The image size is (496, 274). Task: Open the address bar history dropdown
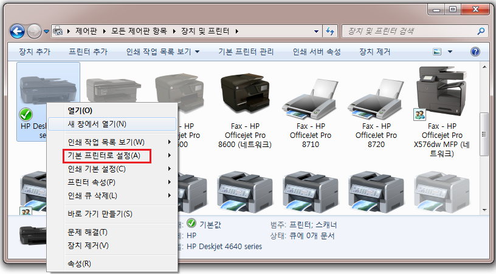pos(316,31)
